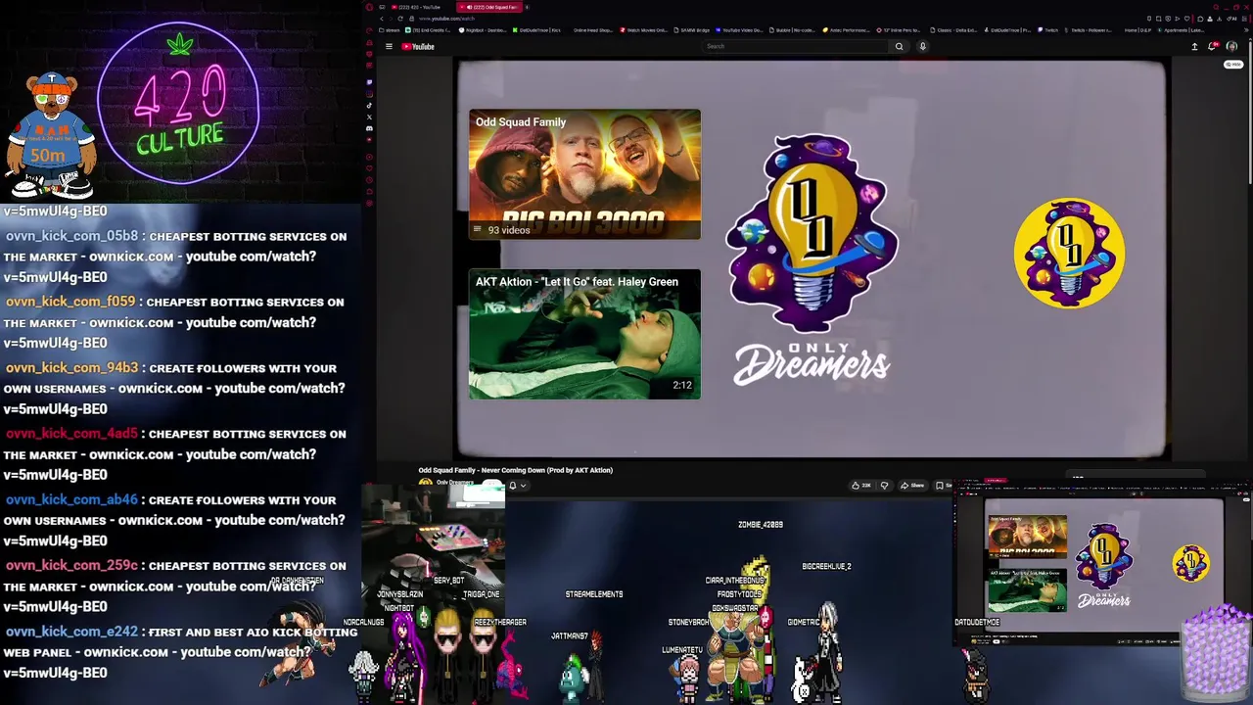Click chat username ovvn_kick_com_ab46
Viewport: 1253px width, 705px height.
(71, 499)
